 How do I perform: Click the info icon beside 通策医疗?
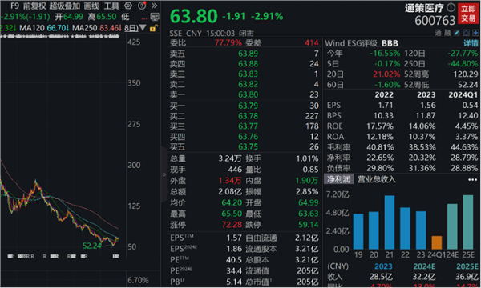pyautogui.click(x=451, y=7)
